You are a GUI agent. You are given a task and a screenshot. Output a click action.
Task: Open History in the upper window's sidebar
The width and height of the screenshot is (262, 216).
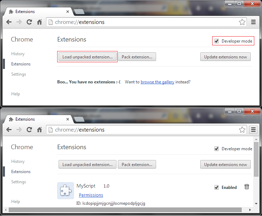[x=18, y=54]
